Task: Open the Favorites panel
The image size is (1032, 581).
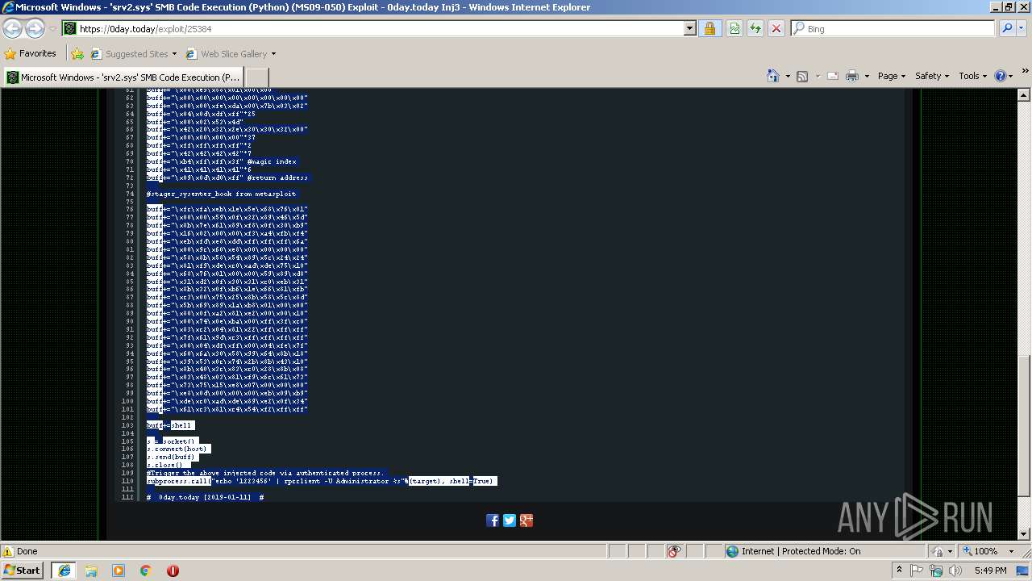Action: pos(31,54)
